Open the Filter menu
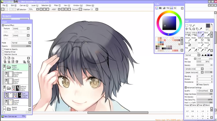Image resolution: width=217 pixels, height=121 pixels. click(57, 5)
